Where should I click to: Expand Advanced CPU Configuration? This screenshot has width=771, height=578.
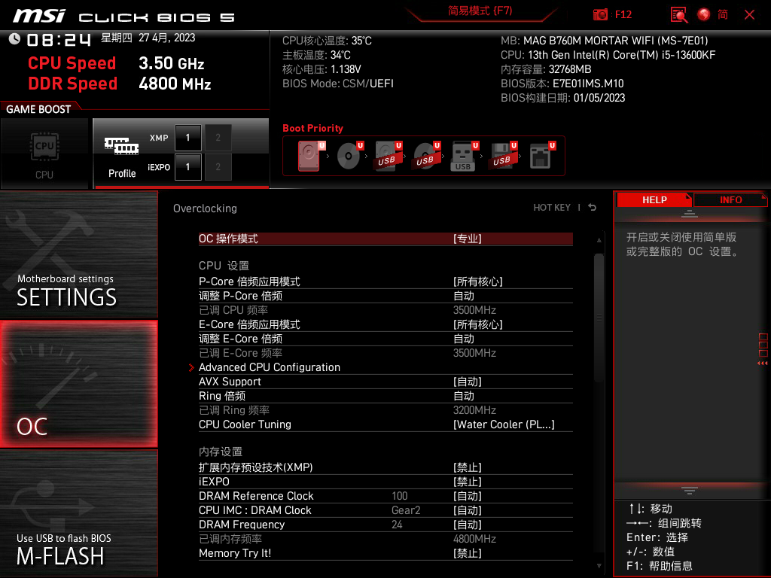[x=270, y=367]
